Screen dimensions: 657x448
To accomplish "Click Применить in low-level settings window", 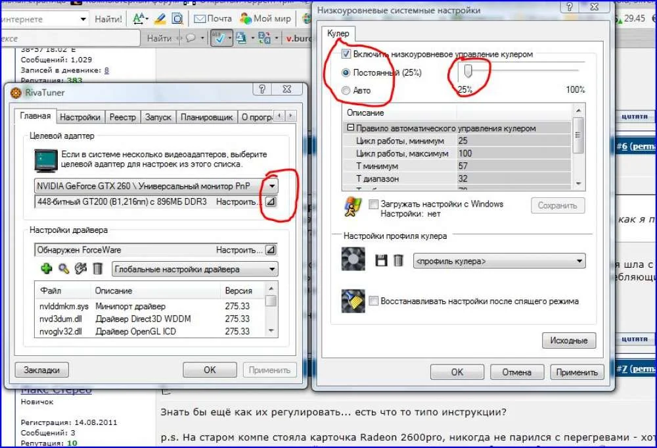I will point(577,372).
